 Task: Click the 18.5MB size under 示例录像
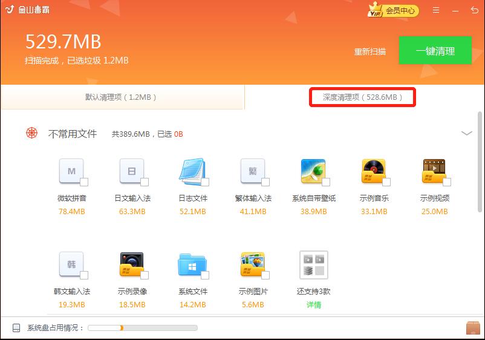(x=132, y=305)
